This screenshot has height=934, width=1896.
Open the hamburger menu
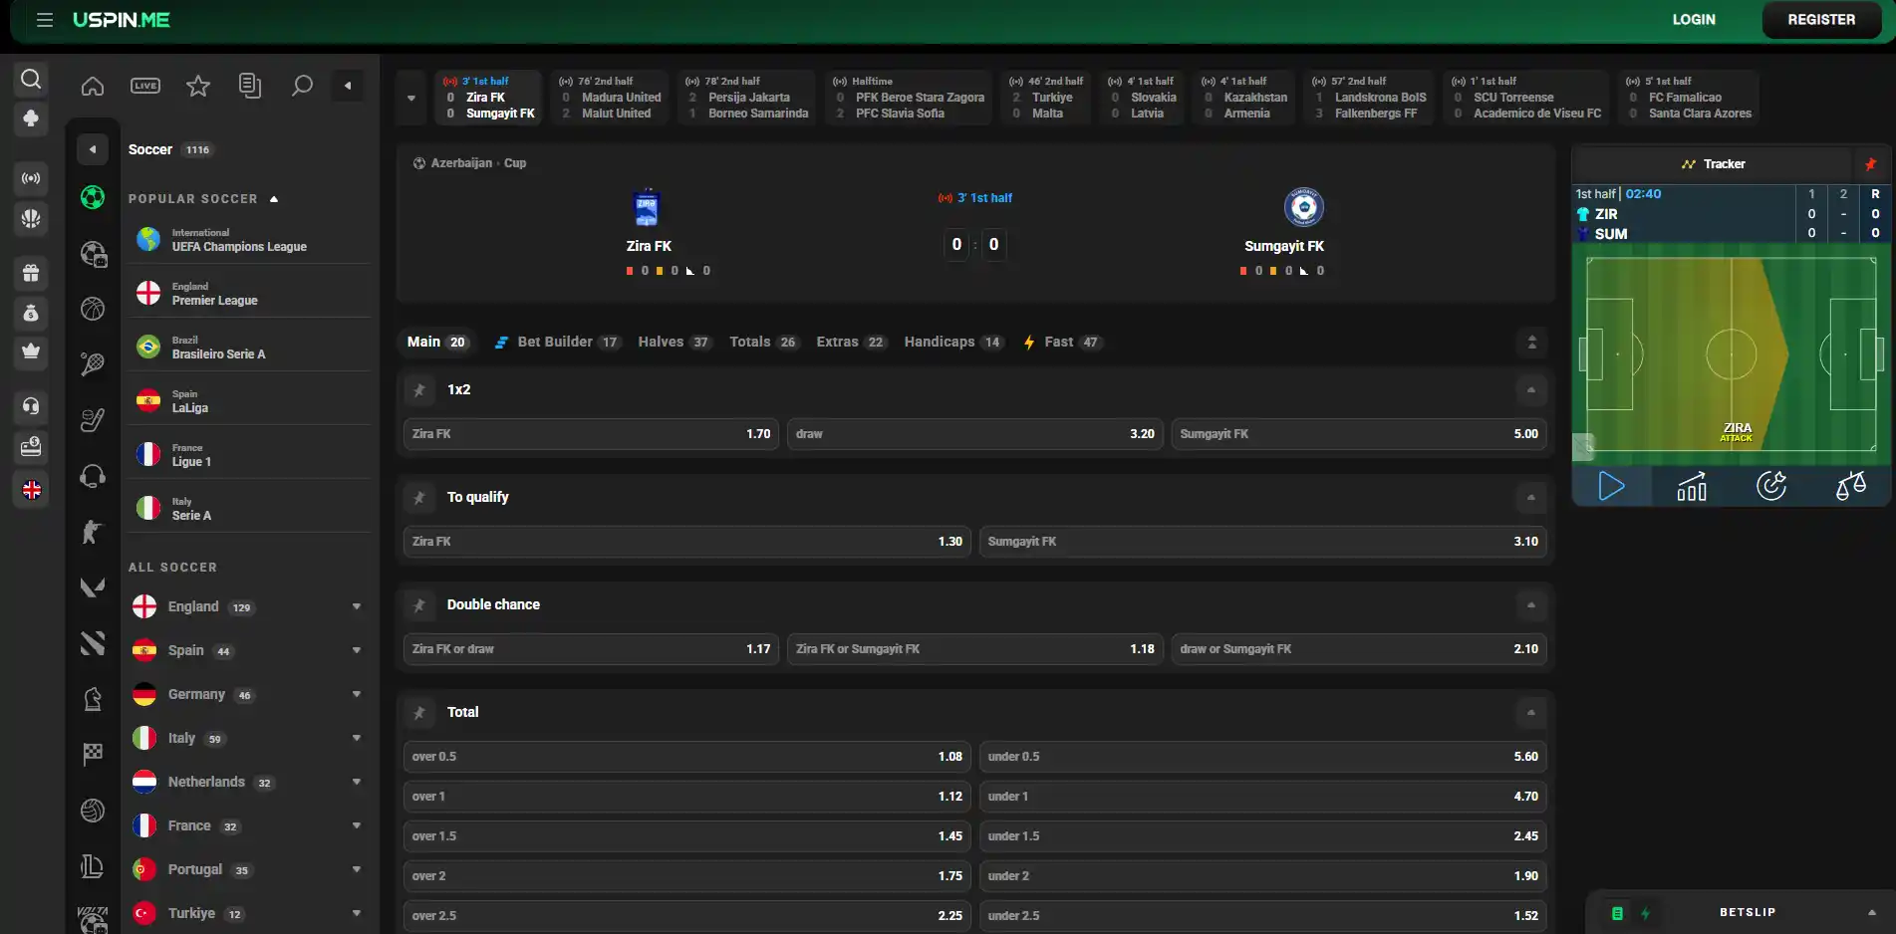click(45, 20)
